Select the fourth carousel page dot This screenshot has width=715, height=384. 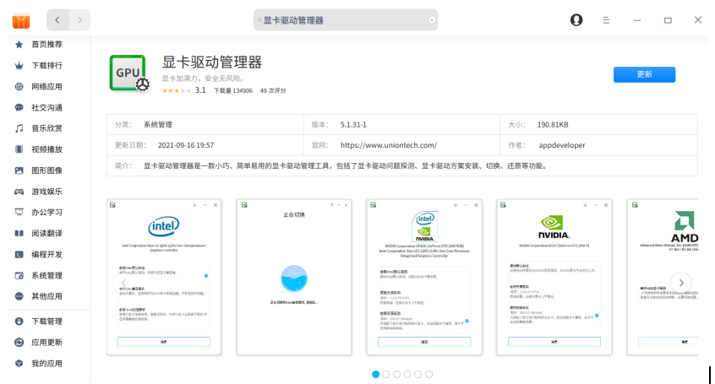coord(407,375)
